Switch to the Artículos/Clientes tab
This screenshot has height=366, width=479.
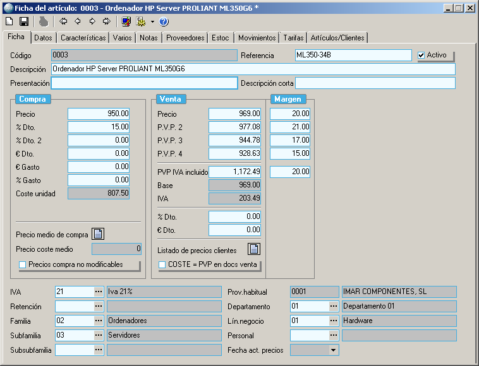point(337,38)
